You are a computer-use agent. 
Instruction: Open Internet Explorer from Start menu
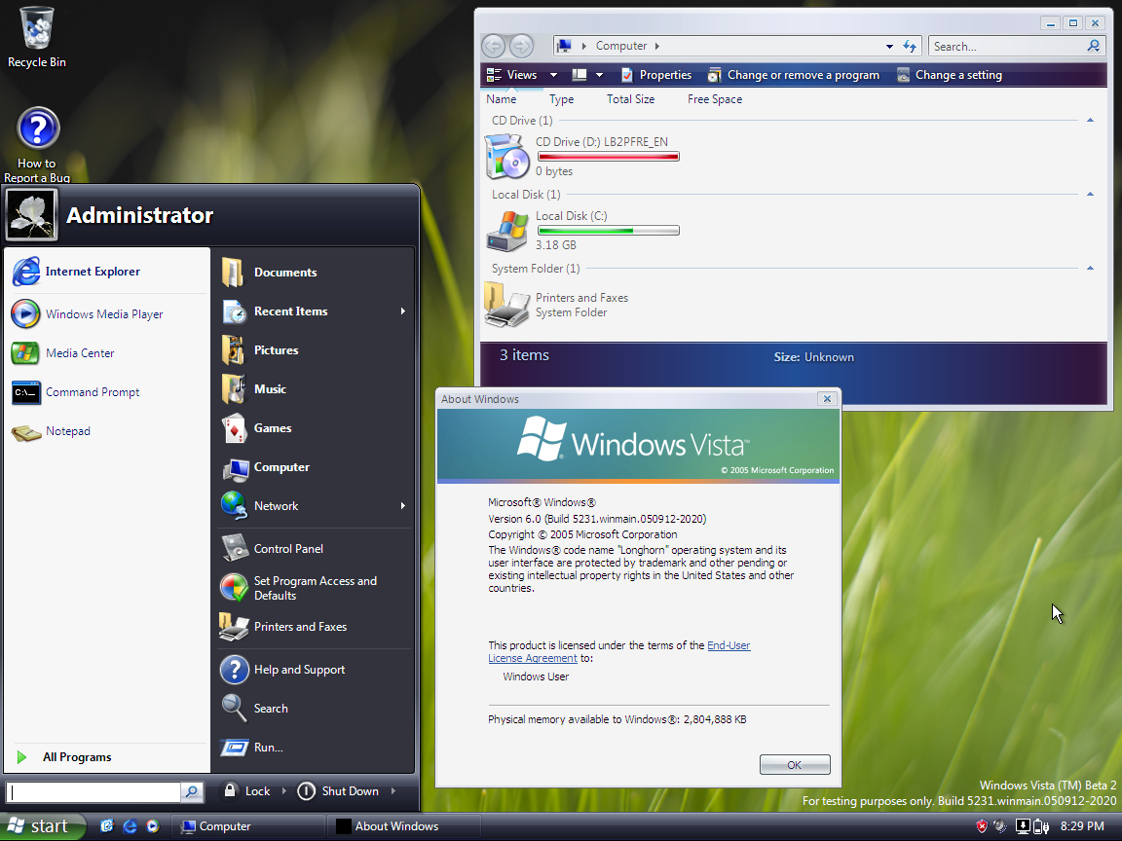pyautogui.click(x=93, y=272)
